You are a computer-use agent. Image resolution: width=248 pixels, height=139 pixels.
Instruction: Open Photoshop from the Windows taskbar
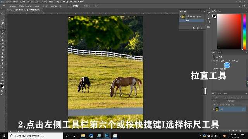coord(107,136)
